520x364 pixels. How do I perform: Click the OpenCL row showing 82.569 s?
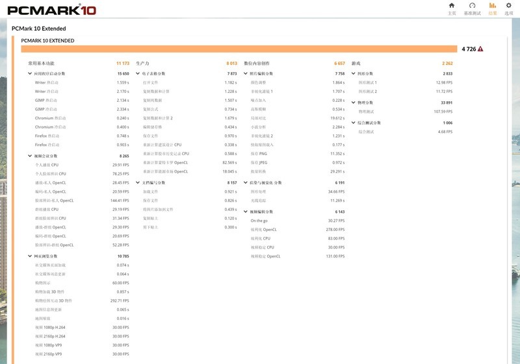pos(190,163)
